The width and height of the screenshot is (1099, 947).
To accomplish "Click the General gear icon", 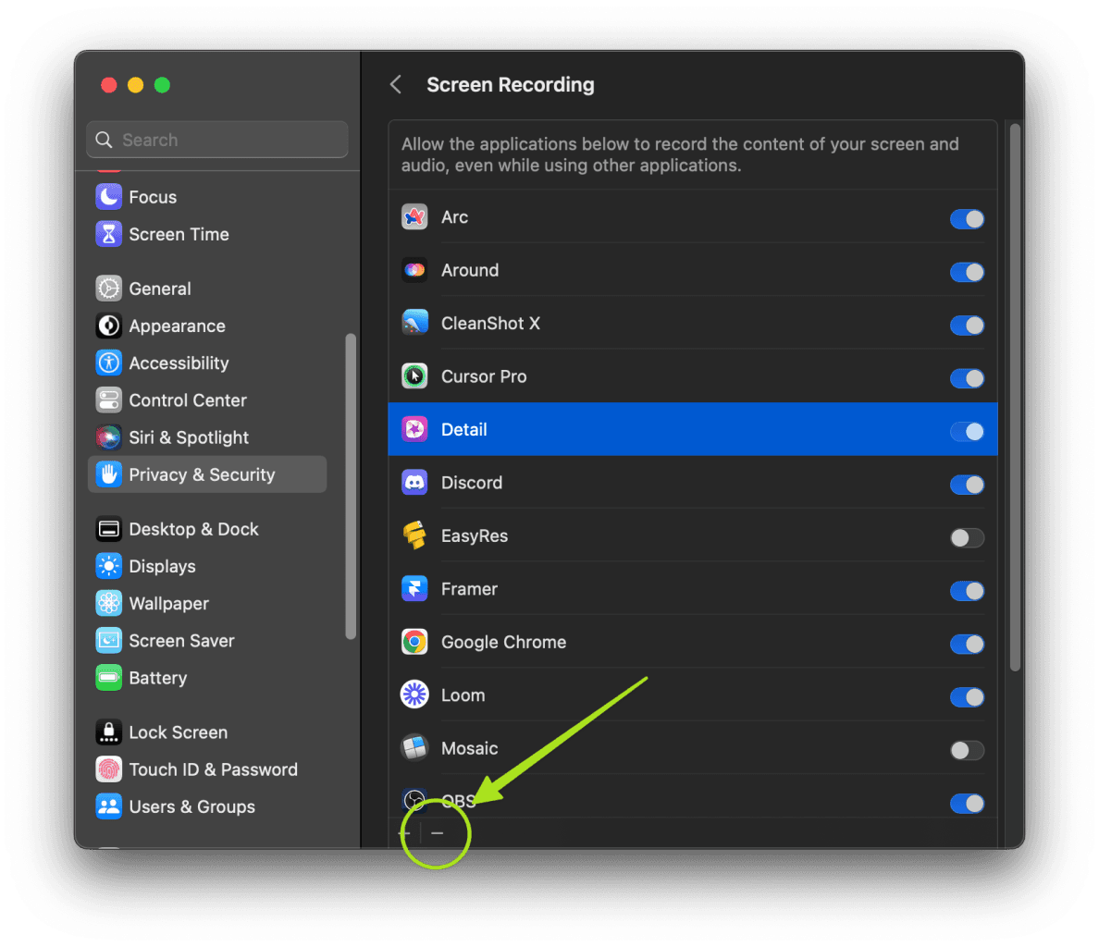I will pyautogui.click(x=108, y=289).
